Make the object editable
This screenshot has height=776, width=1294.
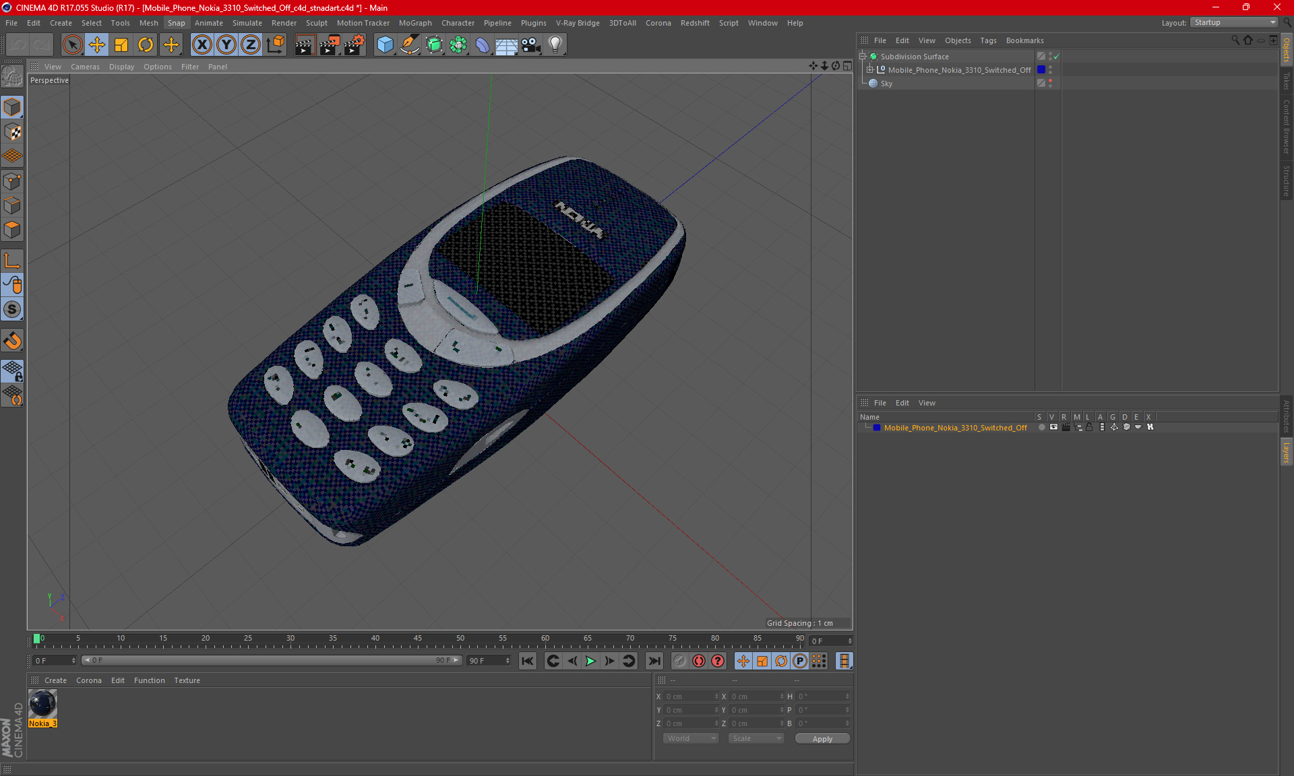(x=12, y=77)
